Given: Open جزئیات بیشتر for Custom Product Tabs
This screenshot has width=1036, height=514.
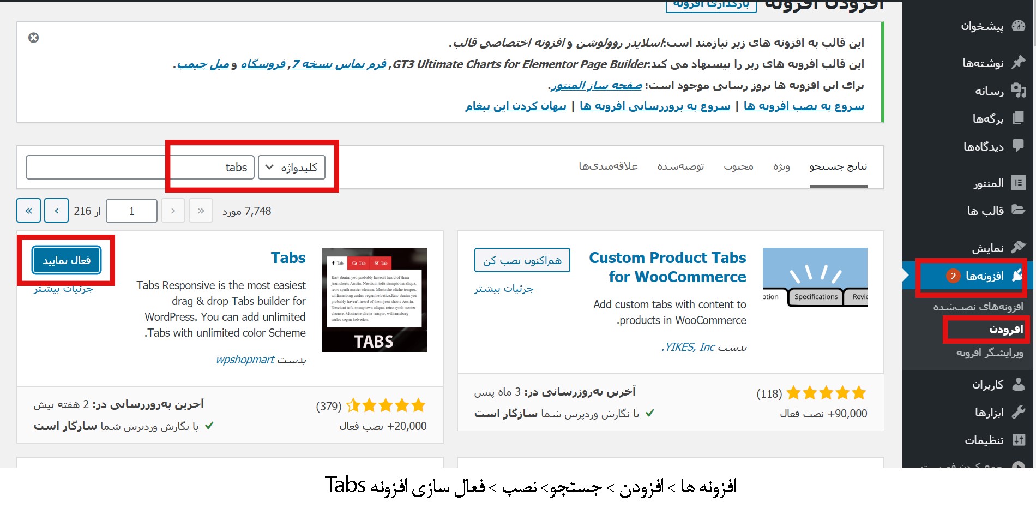Looking at the screenshot, I should click(504, 289).
